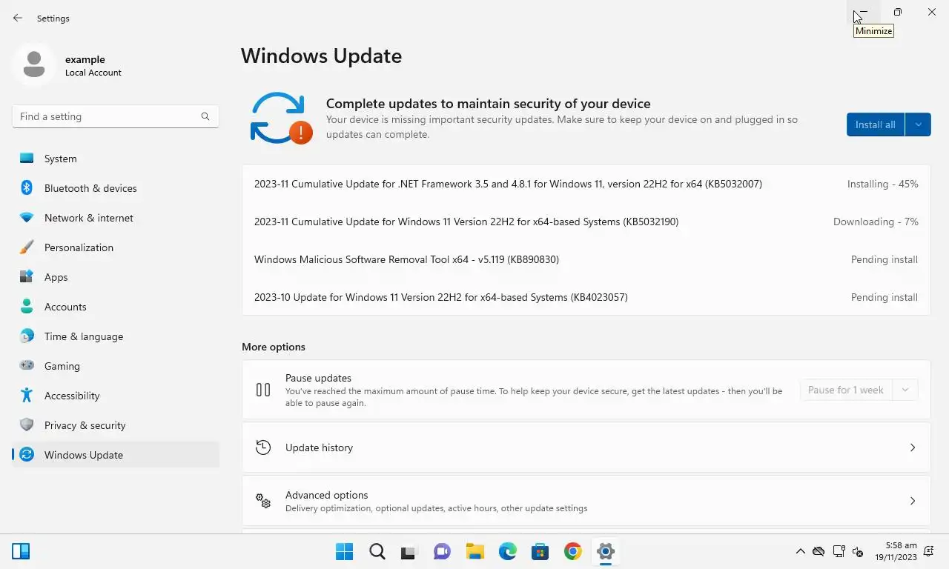Image resolution: width=949 pixels, height=569 pixels.
Task: Open Accessibility settings
Action: [x=116, y=396]
